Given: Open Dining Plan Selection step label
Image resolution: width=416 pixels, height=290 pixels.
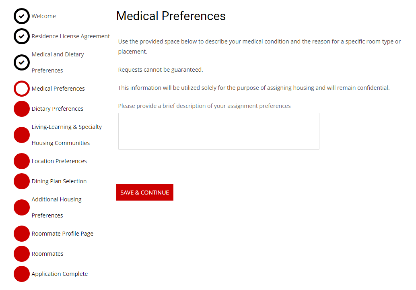Looking at the screenshot, I should click(x=59, y=181).
